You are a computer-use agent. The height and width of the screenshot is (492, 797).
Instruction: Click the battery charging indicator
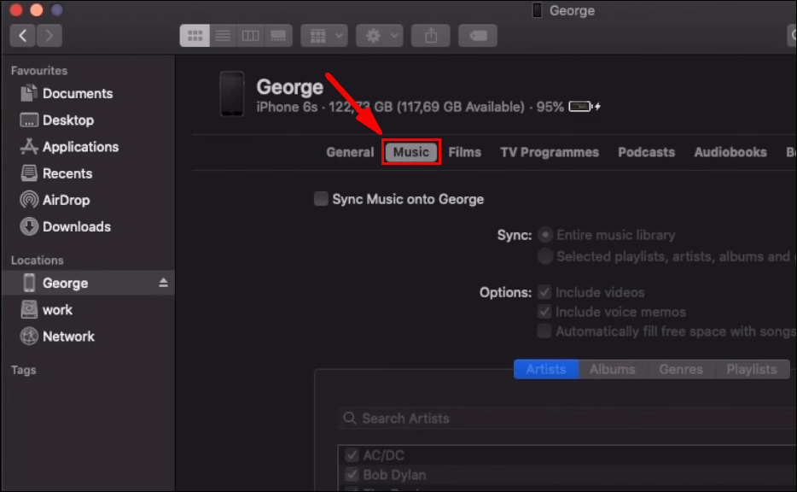585,106
